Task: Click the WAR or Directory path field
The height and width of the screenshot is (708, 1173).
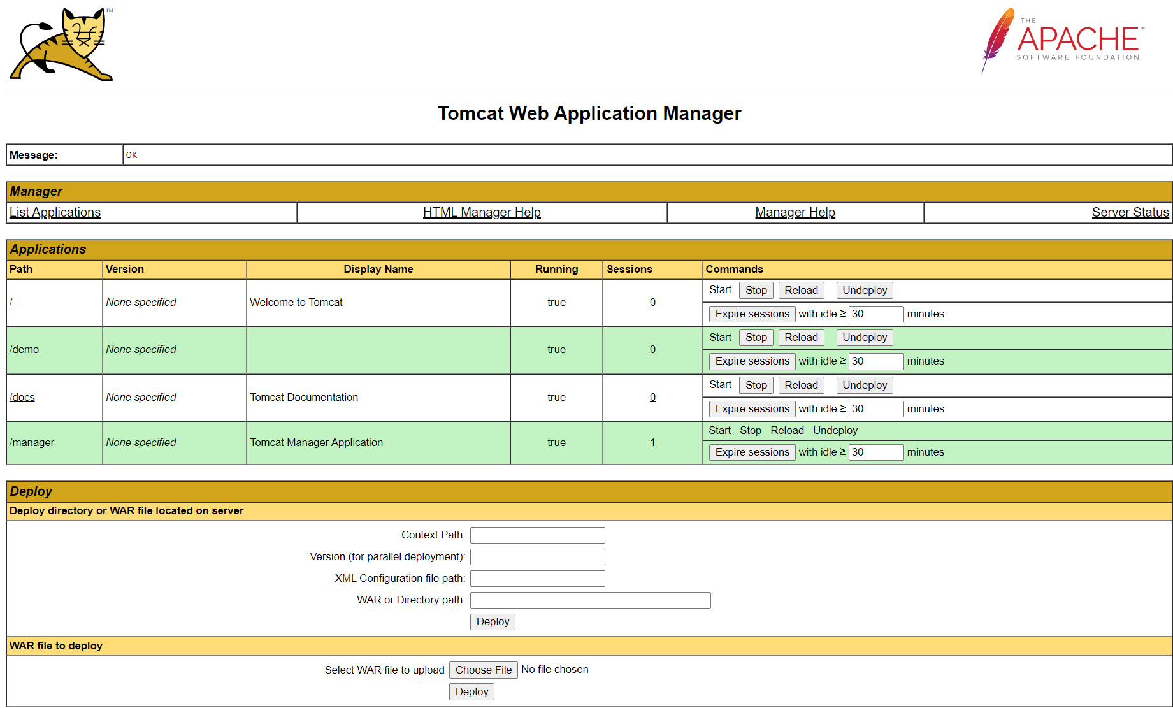Action: click(590, 600)
